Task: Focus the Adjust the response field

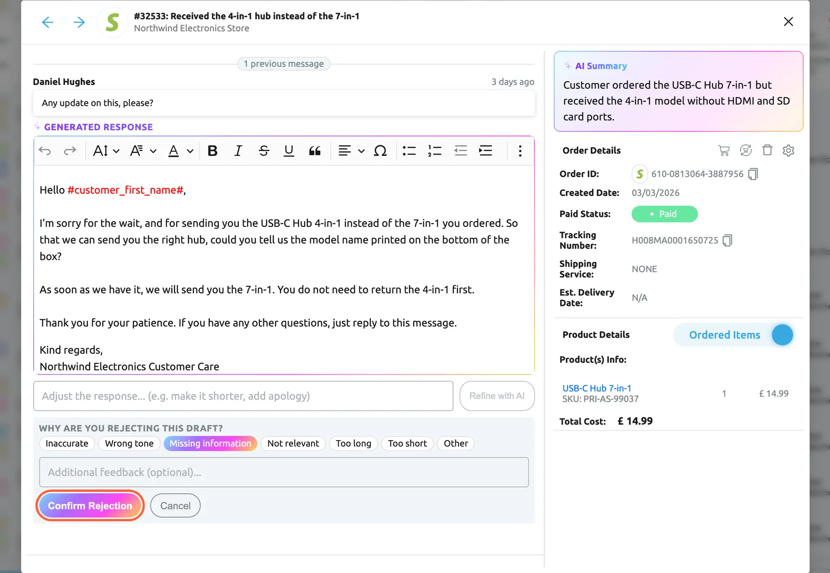Action: (243, 396)
